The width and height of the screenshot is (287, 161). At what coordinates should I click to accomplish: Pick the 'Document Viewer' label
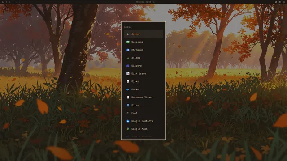point(142,97)
